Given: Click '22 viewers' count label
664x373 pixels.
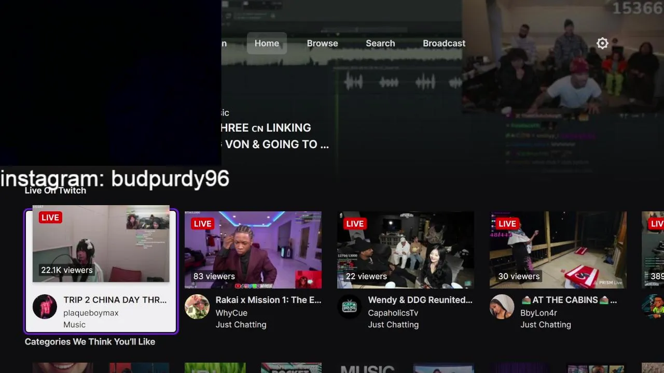Looking at the screenshot, I should (x=366, y=276).
